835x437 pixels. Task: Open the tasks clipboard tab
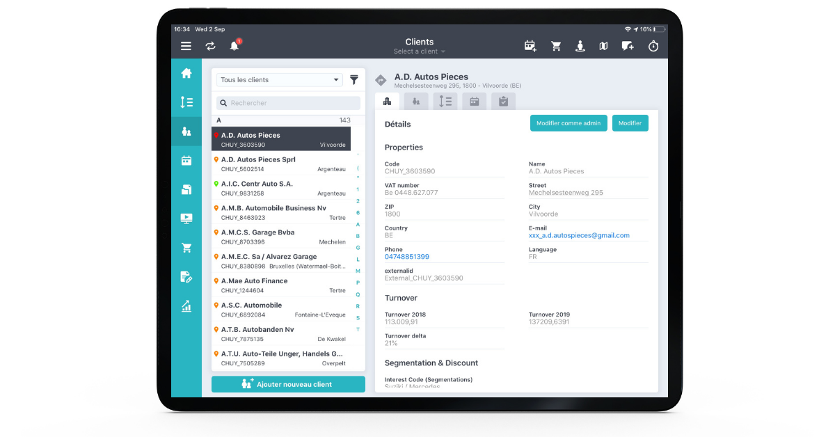(x=503, y=102)
